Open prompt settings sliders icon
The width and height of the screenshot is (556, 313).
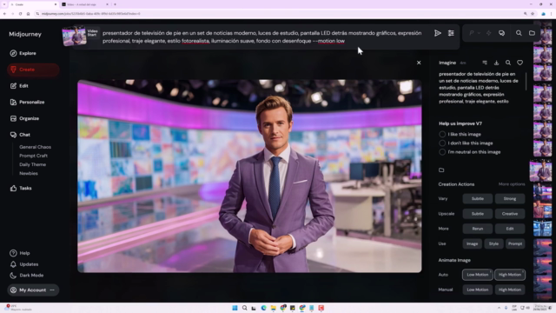(451, 33)
